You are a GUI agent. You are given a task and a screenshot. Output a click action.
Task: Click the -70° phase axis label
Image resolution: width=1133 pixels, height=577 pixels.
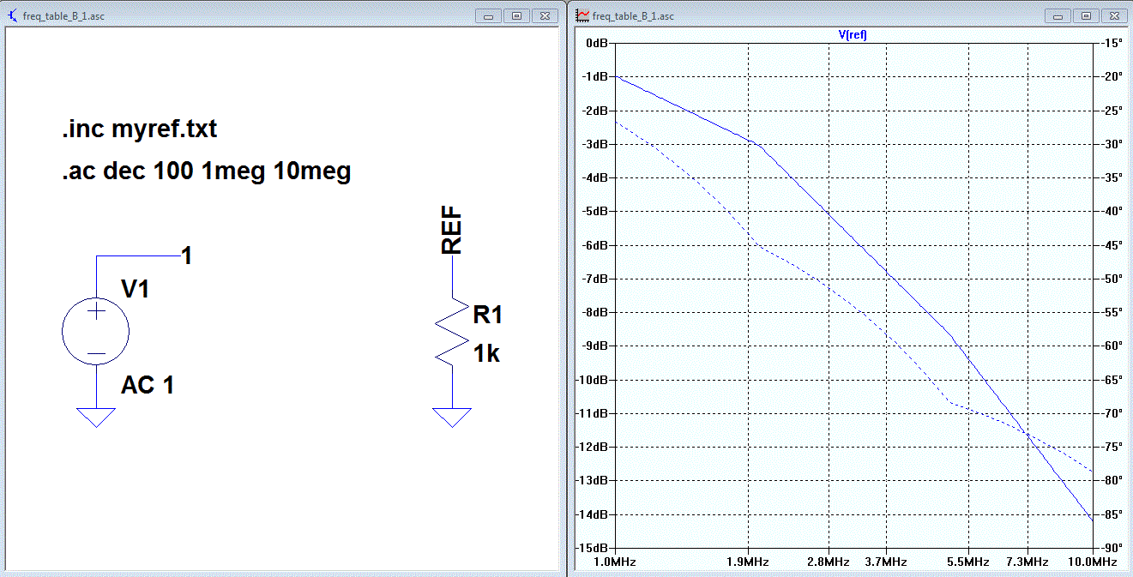tap(1112, 413)
